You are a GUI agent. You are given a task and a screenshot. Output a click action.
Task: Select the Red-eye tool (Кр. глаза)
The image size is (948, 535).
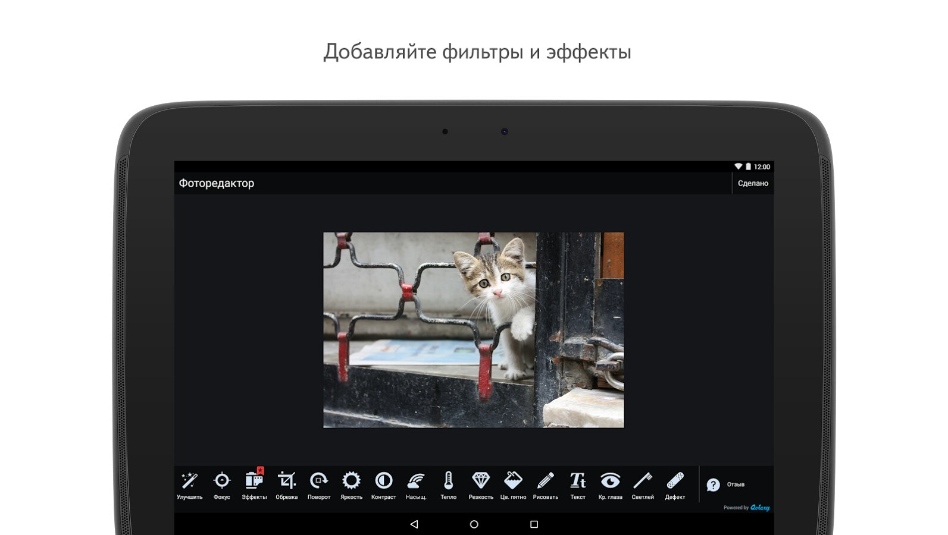610,484
